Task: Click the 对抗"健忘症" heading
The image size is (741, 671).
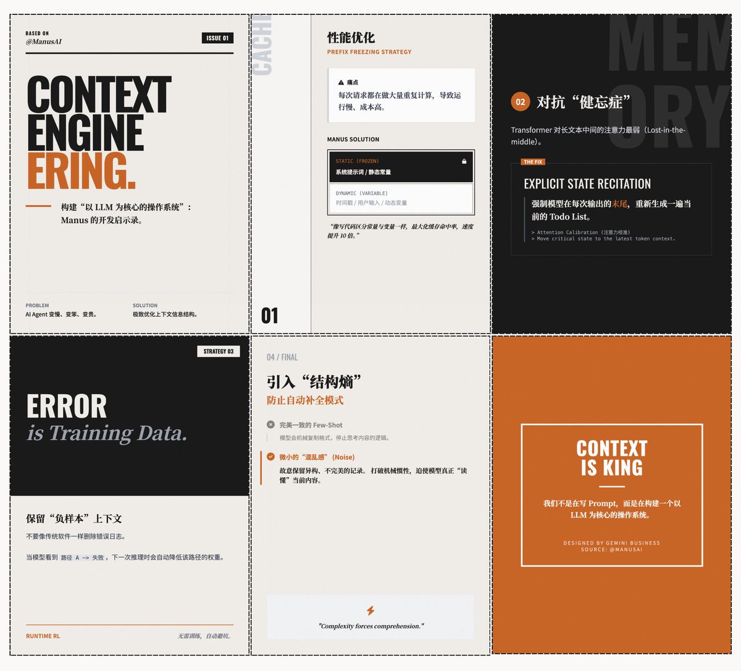Action: pyautogui.click(x=584, y=102)
